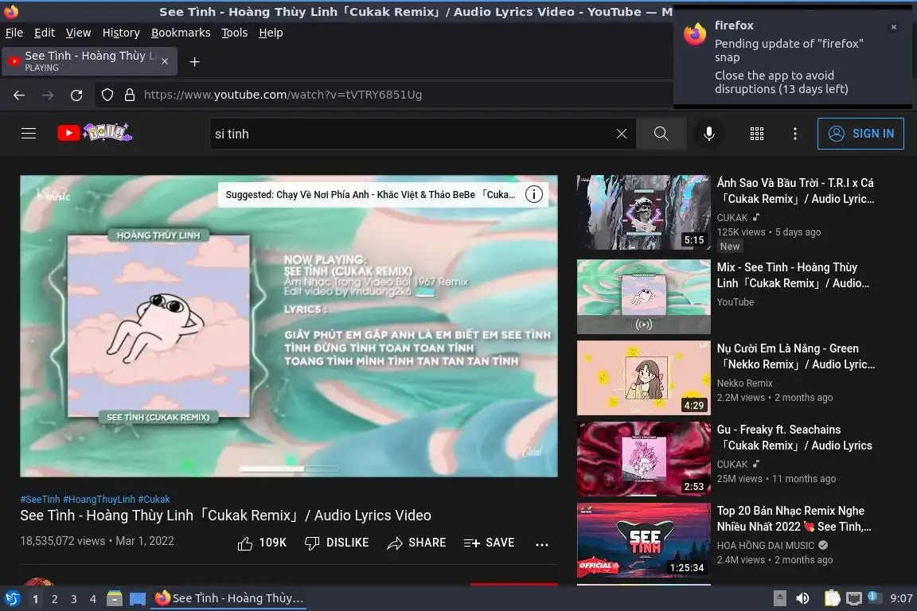917x611 pixels.
Task: Open the Bookmarks menu
Action: click(x=181, y=33)
